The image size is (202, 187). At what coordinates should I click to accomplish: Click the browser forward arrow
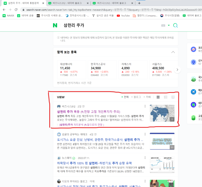(x=10, y=10)
